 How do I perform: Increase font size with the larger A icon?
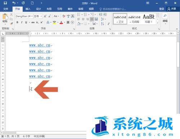point(45,16)
